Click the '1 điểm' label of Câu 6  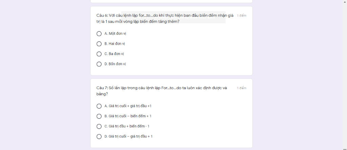[x=241, y=16]
